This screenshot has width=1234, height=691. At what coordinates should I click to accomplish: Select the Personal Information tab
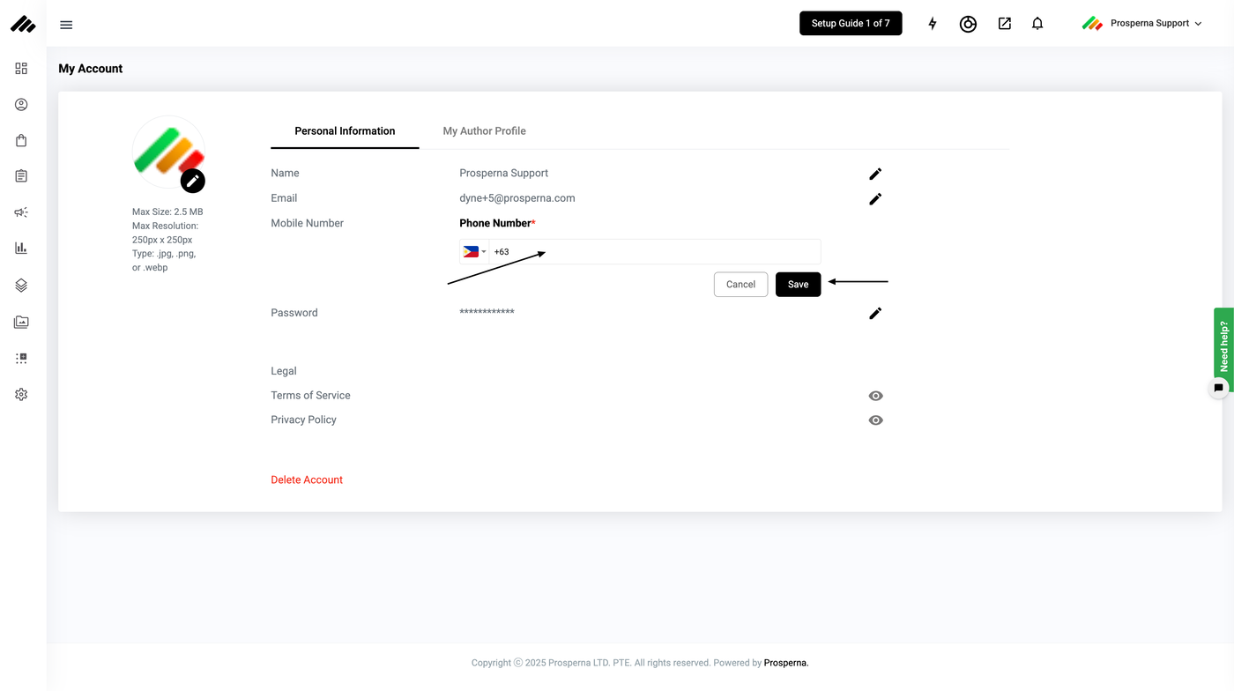coord(345,131)
